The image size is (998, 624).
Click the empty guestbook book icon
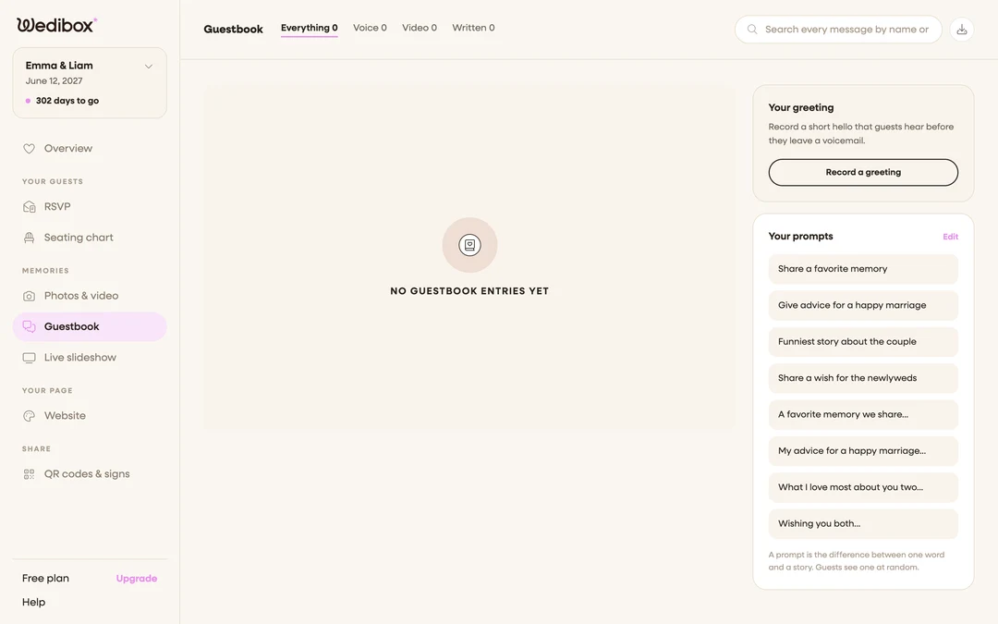[x=469, y=245]
